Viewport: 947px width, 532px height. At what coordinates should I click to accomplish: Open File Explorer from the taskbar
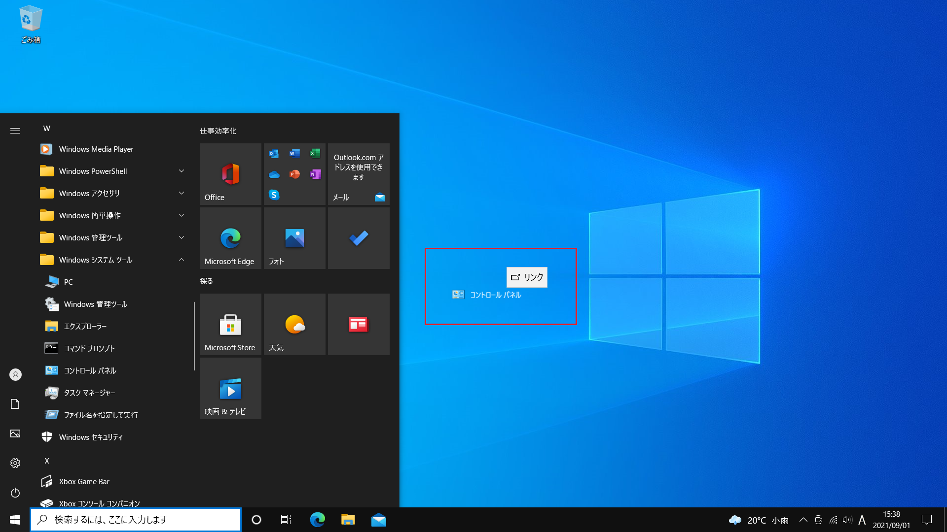[x=348, y=520]
